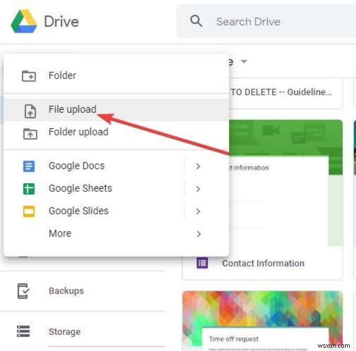The image size is (356, 351).
Task: Expand the More submenu arrow
Action: point(198,234)
